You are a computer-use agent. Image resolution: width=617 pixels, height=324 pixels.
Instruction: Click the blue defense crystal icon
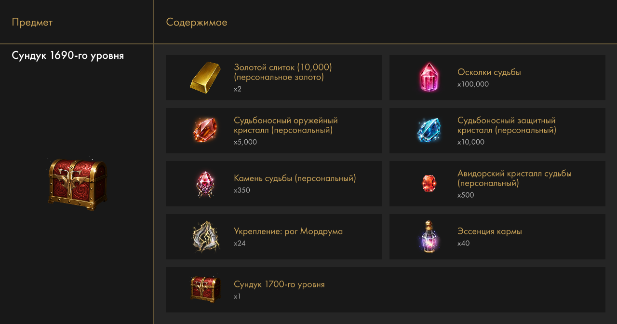click(x=429, y=130)
